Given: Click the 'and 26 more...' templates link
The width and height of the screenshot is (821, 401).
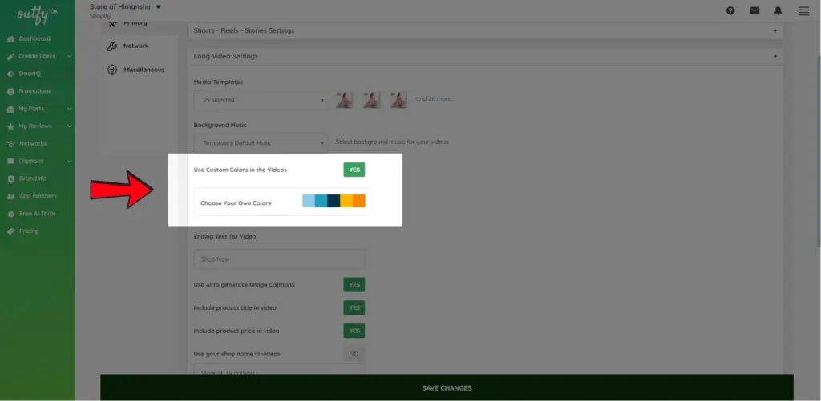Looking at the screenshot, I should point(435,99).
